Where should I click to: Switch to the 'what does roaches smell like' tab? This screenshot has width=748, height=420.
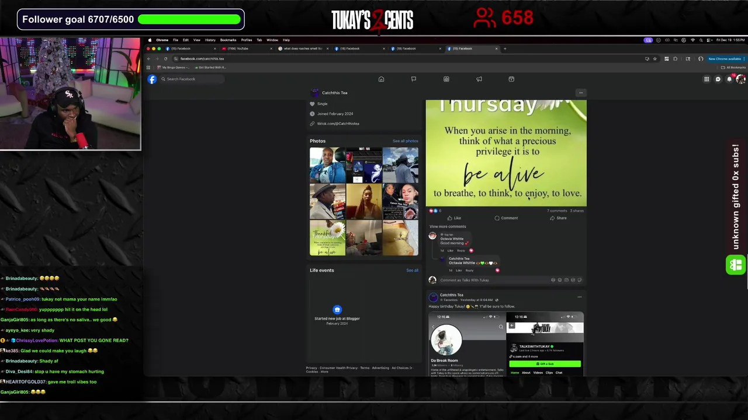(x=303, y=48)
